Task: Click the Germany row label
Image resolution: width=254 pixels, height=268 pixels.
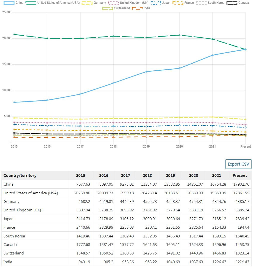Action: point(11,202)
